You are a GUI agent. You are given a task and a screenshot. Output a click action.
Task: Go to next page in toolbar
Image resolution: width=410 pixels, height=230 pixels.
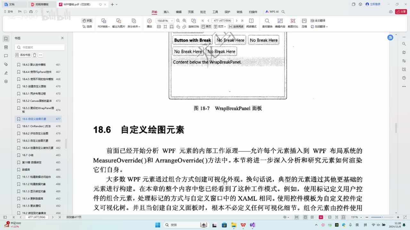(x=236, y=20)
